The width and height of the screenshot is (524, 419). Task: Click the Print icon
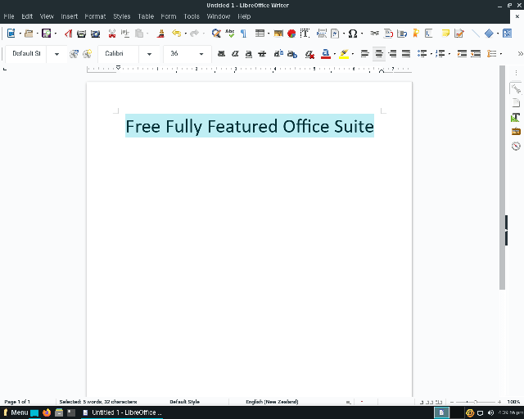(82, 34)
